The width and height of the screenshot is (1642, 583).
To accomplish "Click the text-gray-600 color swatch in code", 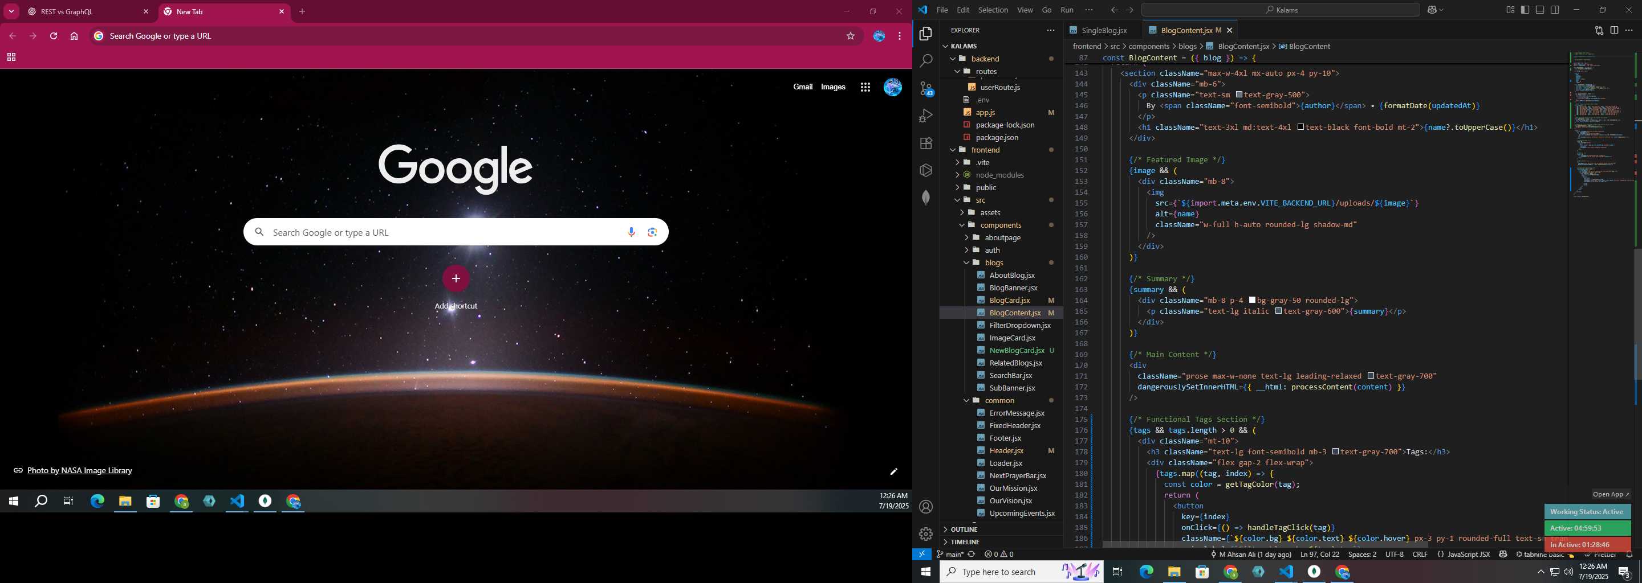I will (x=1279, y=311).
